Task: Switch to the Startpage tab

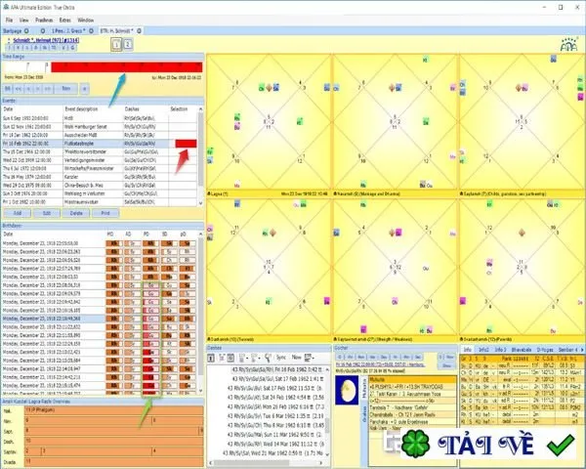Action: (x=13, y=30)
